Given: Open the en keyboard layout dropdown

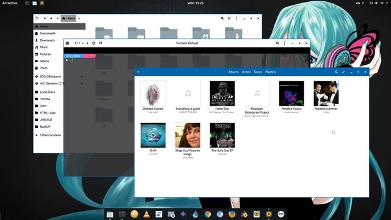Looking at the screenshot, I should 360,3.
